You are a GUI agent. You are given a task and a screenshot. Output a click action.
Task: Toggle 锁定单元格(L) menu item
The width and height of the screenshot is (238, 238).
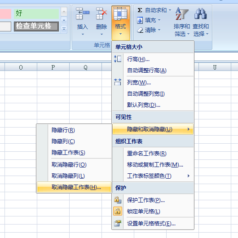pyautogui.click(x=153, y=212)
